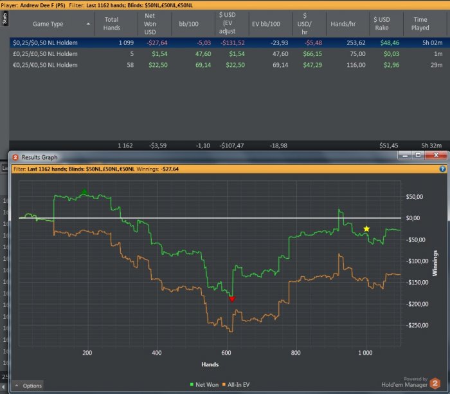450x394 pixels.
Task: Close the Results Graph window
Action: tap(437, 156)
